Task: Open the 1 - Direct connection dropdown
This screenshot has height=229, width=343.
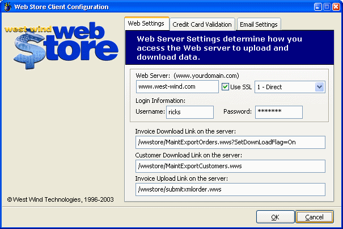Action: pos(319,87)
